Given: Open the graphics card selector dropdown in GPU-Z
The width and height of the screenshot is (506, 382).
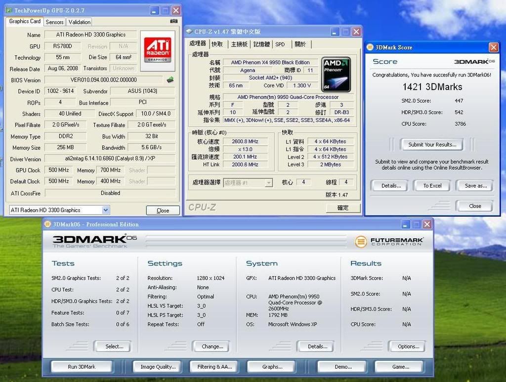Looking at the screenshot, I should click(106, 210).
